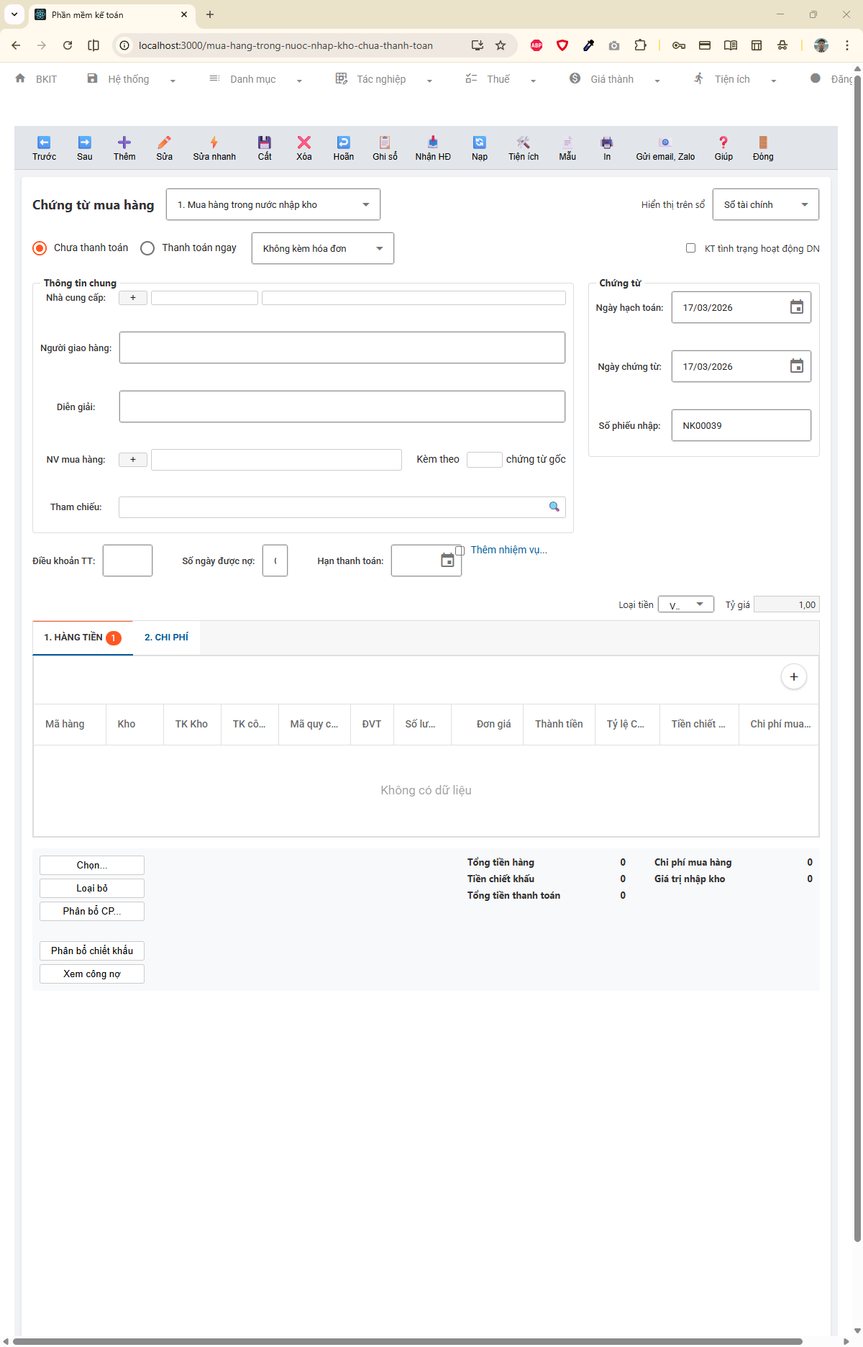
Task: Click the Sửa pencil edit icon
Action: 164,142
